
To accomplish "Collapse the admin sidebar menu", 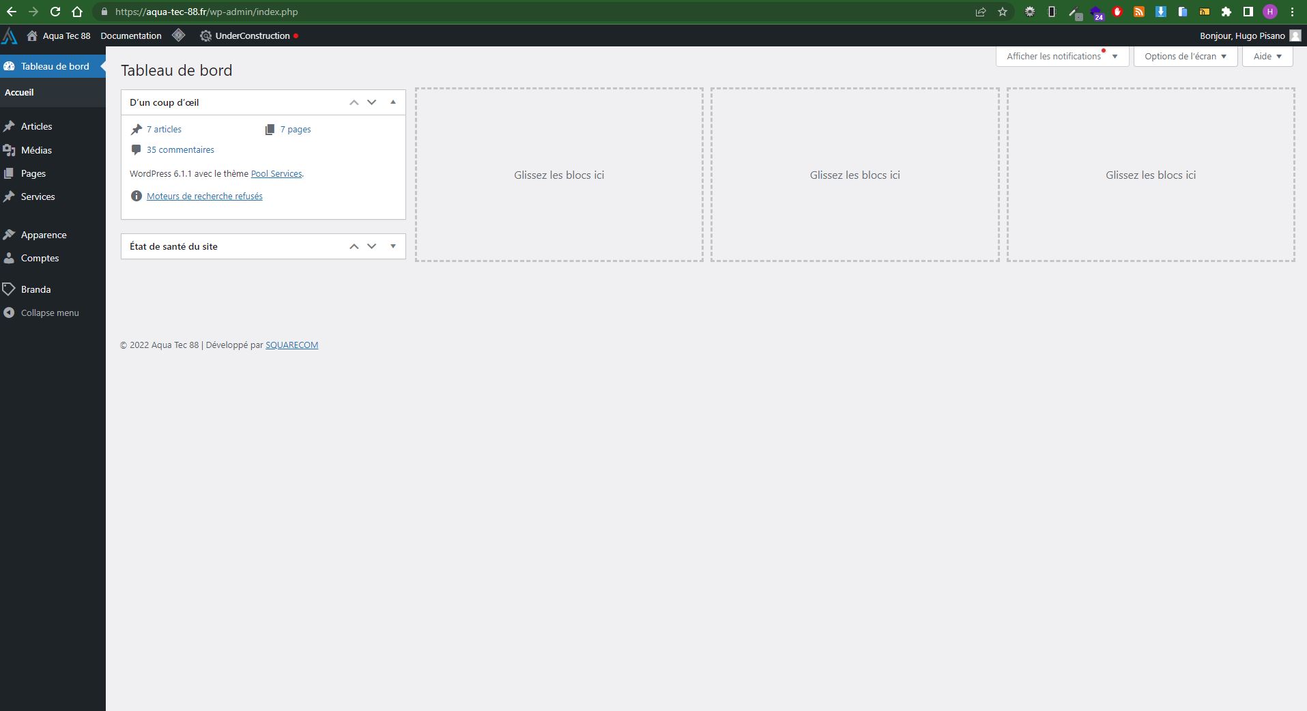I will (49, 313).
